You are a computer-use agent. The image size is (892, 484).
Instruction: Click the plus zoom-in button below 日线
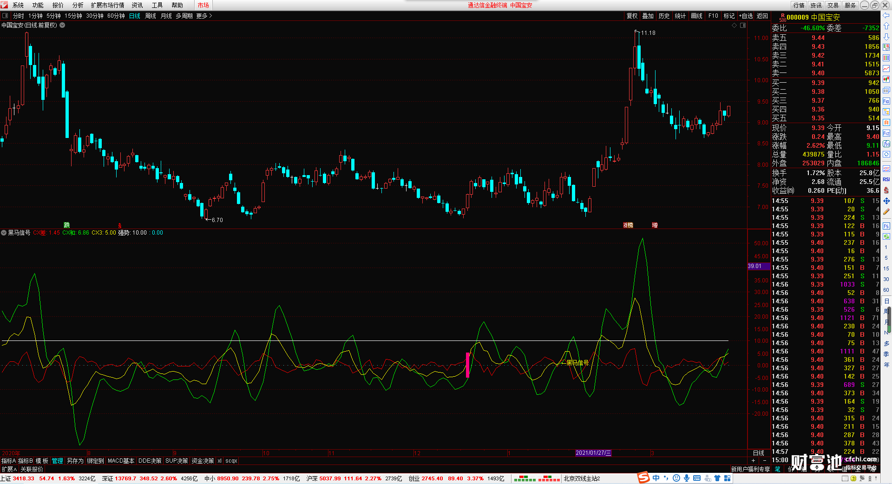click(753, 460)
